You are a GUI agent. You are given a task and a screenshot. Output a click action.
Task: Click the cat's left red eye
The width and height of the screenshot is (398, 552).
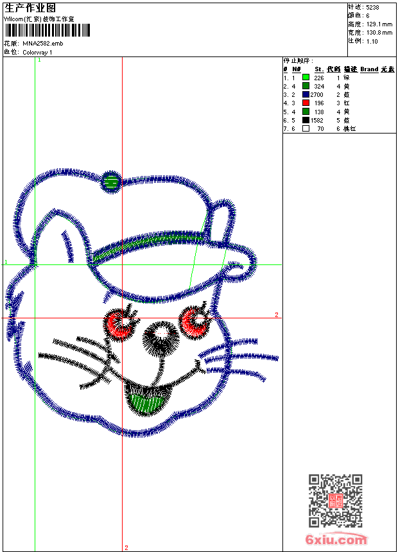[x=121, y=324]
